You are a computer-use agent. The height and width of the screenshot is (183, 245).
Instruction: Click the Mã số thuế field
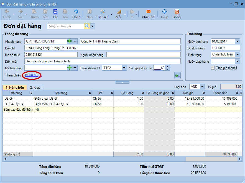click(x=51, y=55)
